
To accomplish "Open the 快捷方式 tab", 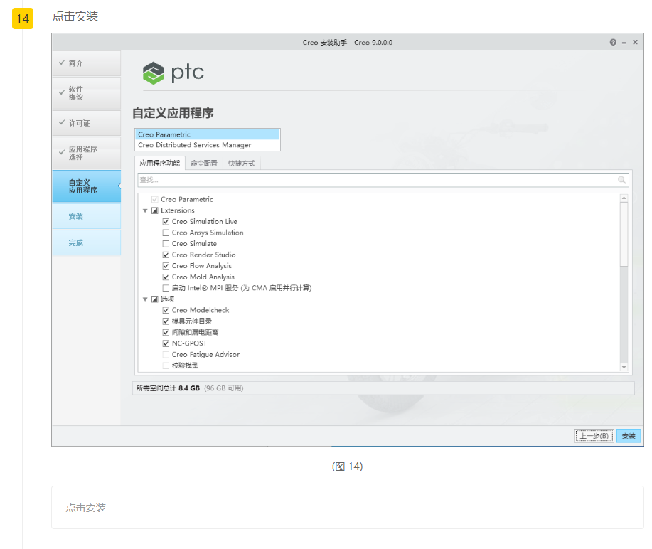I will pos(242,164).
